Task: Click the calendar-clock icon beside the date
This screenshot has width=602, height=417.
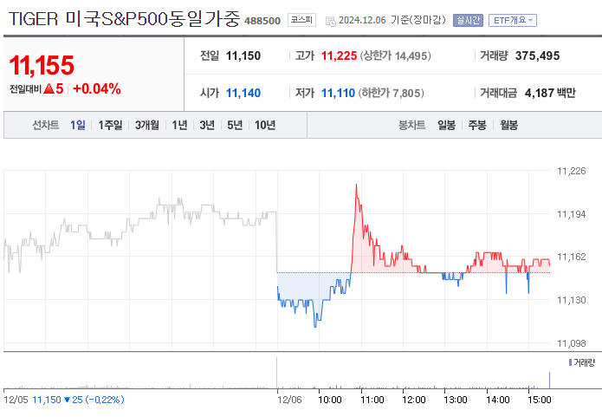Action: [330, 21]
